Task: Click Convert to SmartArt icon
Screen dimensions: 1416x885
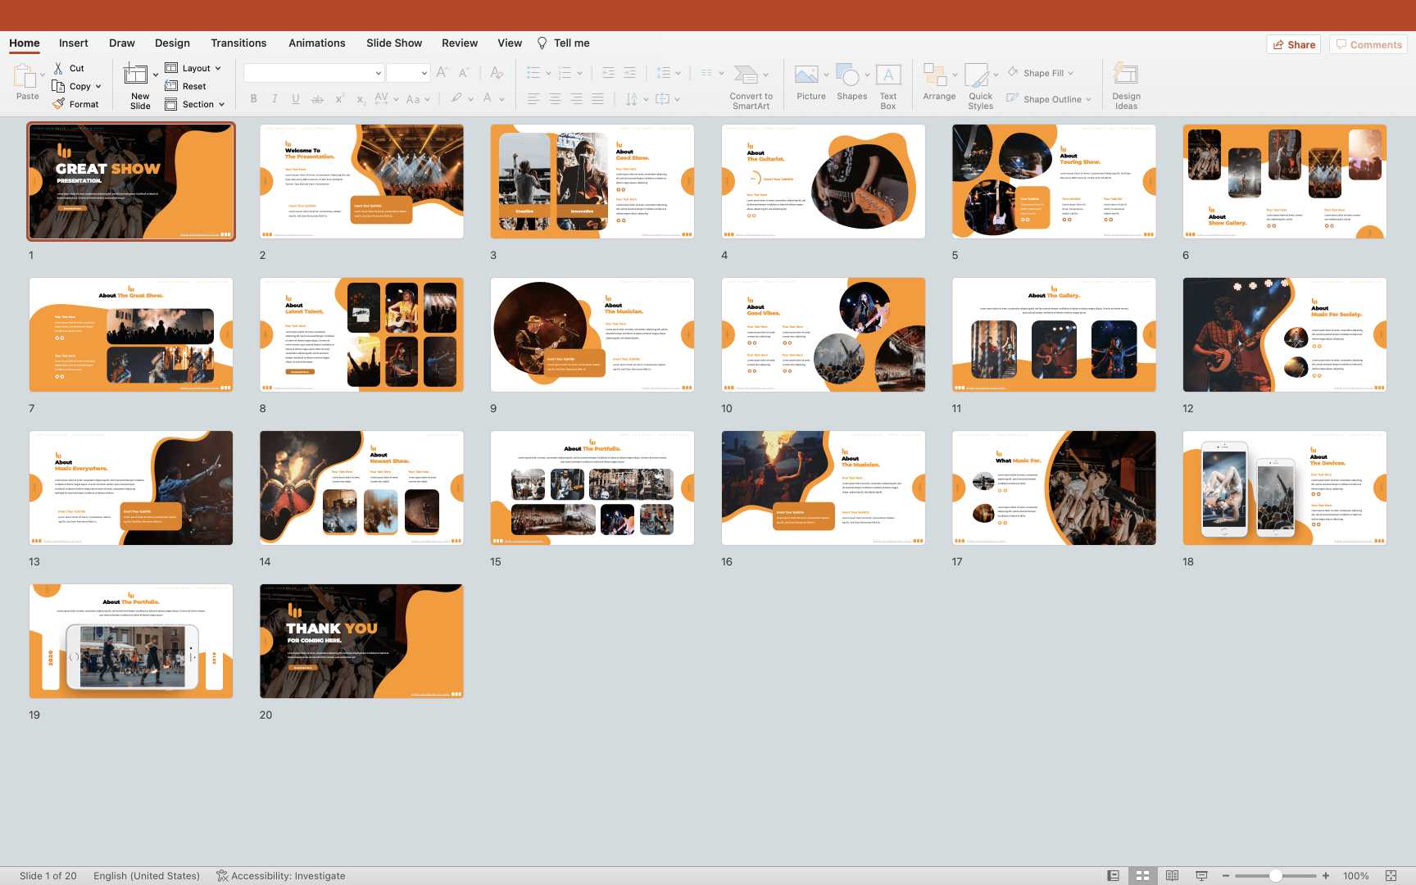Action: (746, 75)
